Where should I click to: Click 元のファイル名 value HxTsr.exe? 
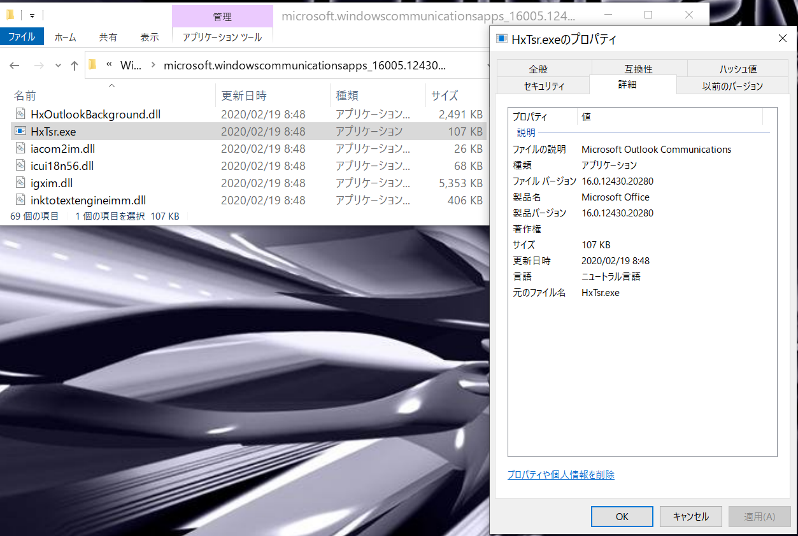pos(601,293)
